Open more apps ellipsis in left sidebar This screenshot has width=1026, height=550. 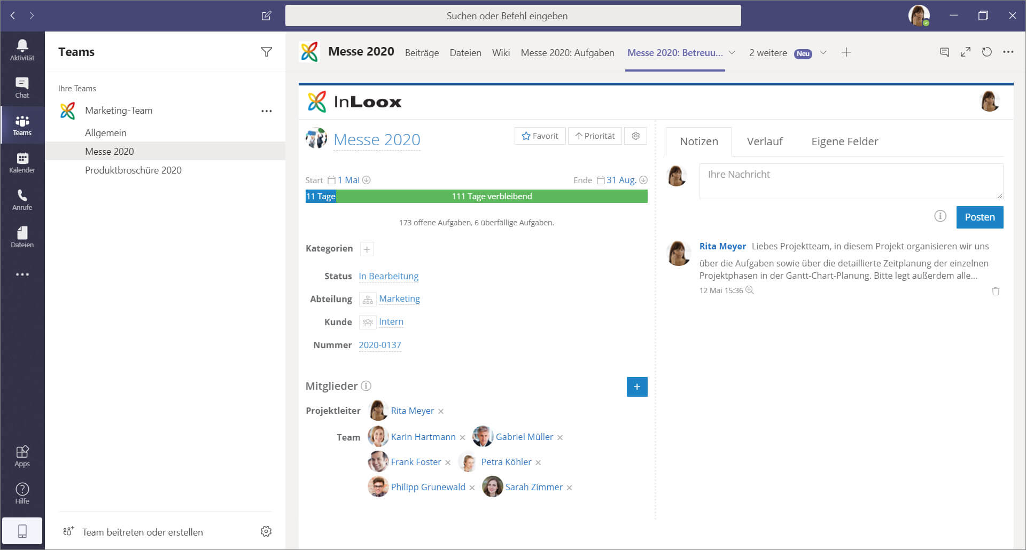pyautogui.click(x=22, y=274)
